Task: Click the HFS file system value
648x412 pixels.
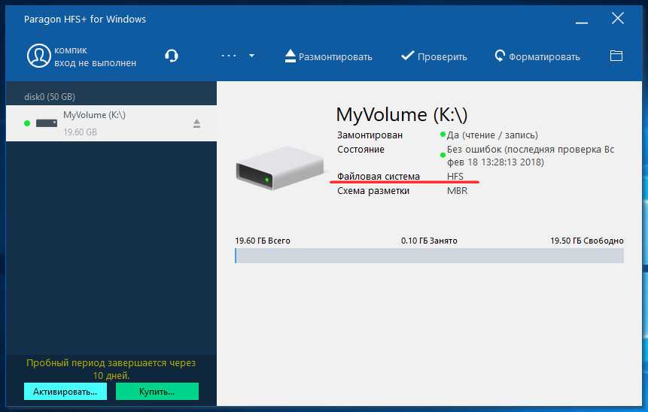Action: [x=455, y=177]
